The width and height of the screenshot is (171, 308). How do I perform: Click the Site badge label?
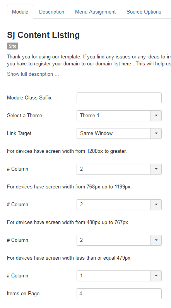[x=12, y=46]
